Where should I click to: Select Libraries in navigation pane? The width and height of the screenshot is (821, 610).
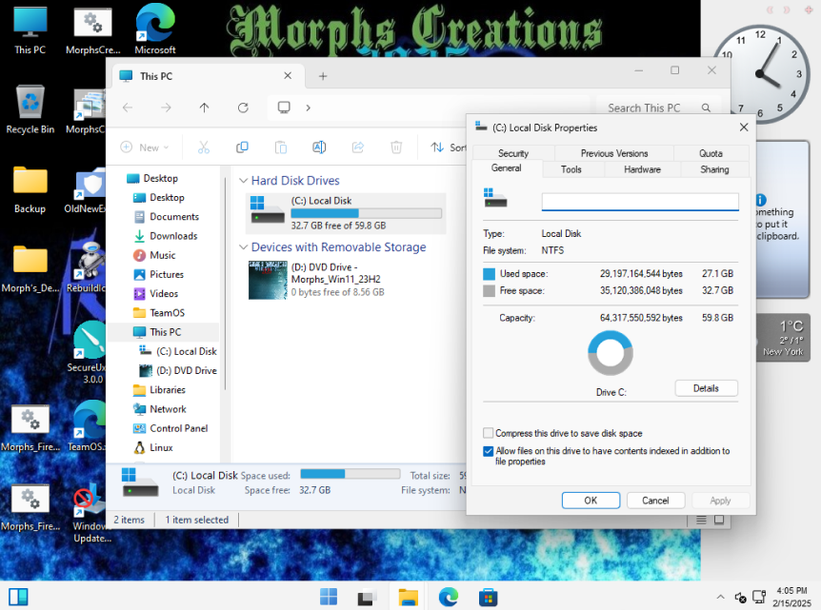point(167,390)
